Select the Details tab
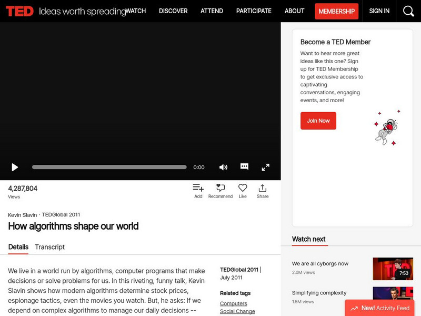The width and height of the screenshot is (421, 316). (x=18, y=247)
